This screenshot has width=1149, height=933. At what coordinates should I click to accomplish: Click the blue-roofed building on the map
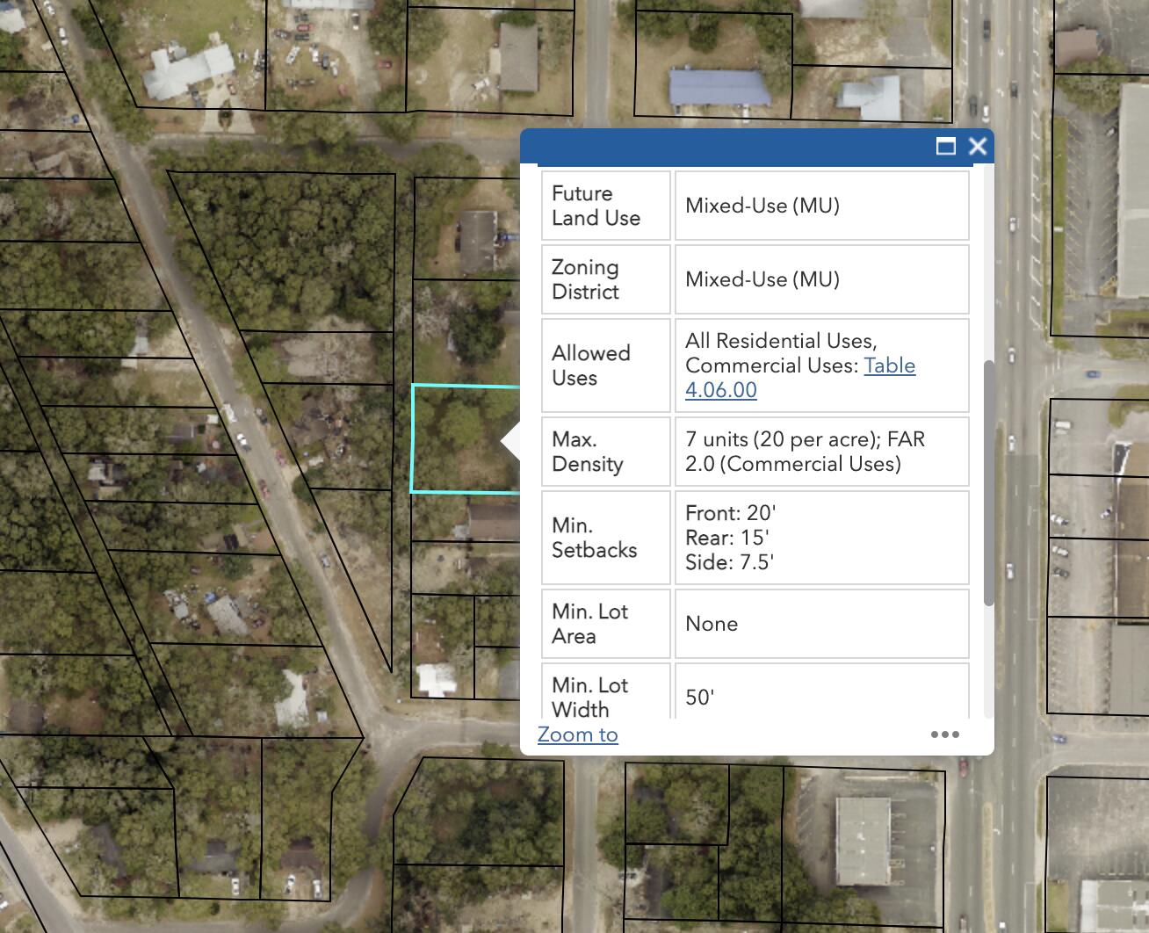click(x=718, y=88)
